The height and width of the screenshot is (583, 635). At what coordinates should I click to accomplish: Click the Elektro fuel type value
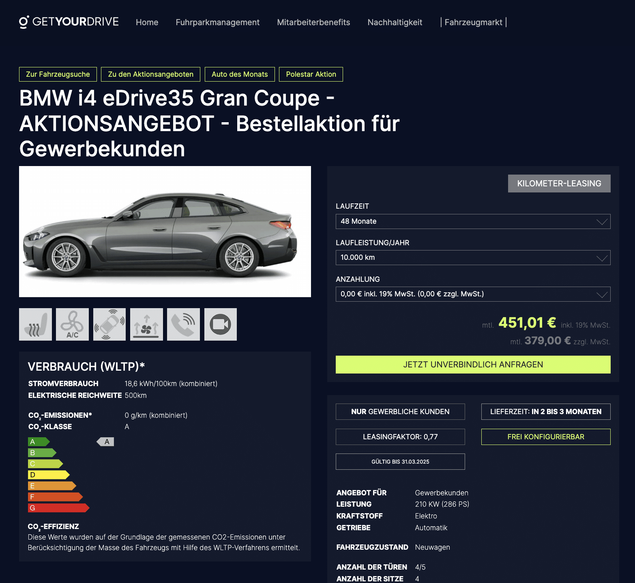pyautogui.click(x=426, y=516)
